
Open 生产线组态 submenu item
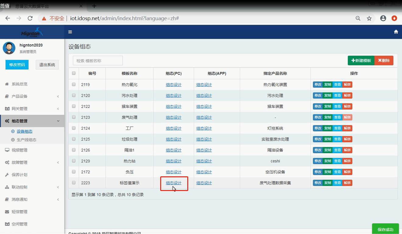pyautogui.click(x=26, y=140)
